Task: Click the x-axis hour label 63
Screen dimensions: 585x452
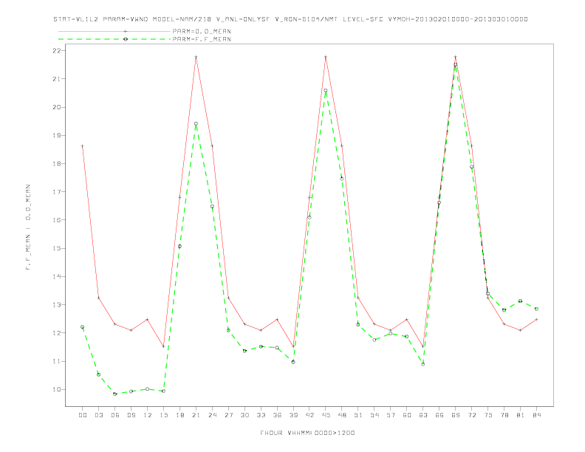Action: click(x=423, y=415)
